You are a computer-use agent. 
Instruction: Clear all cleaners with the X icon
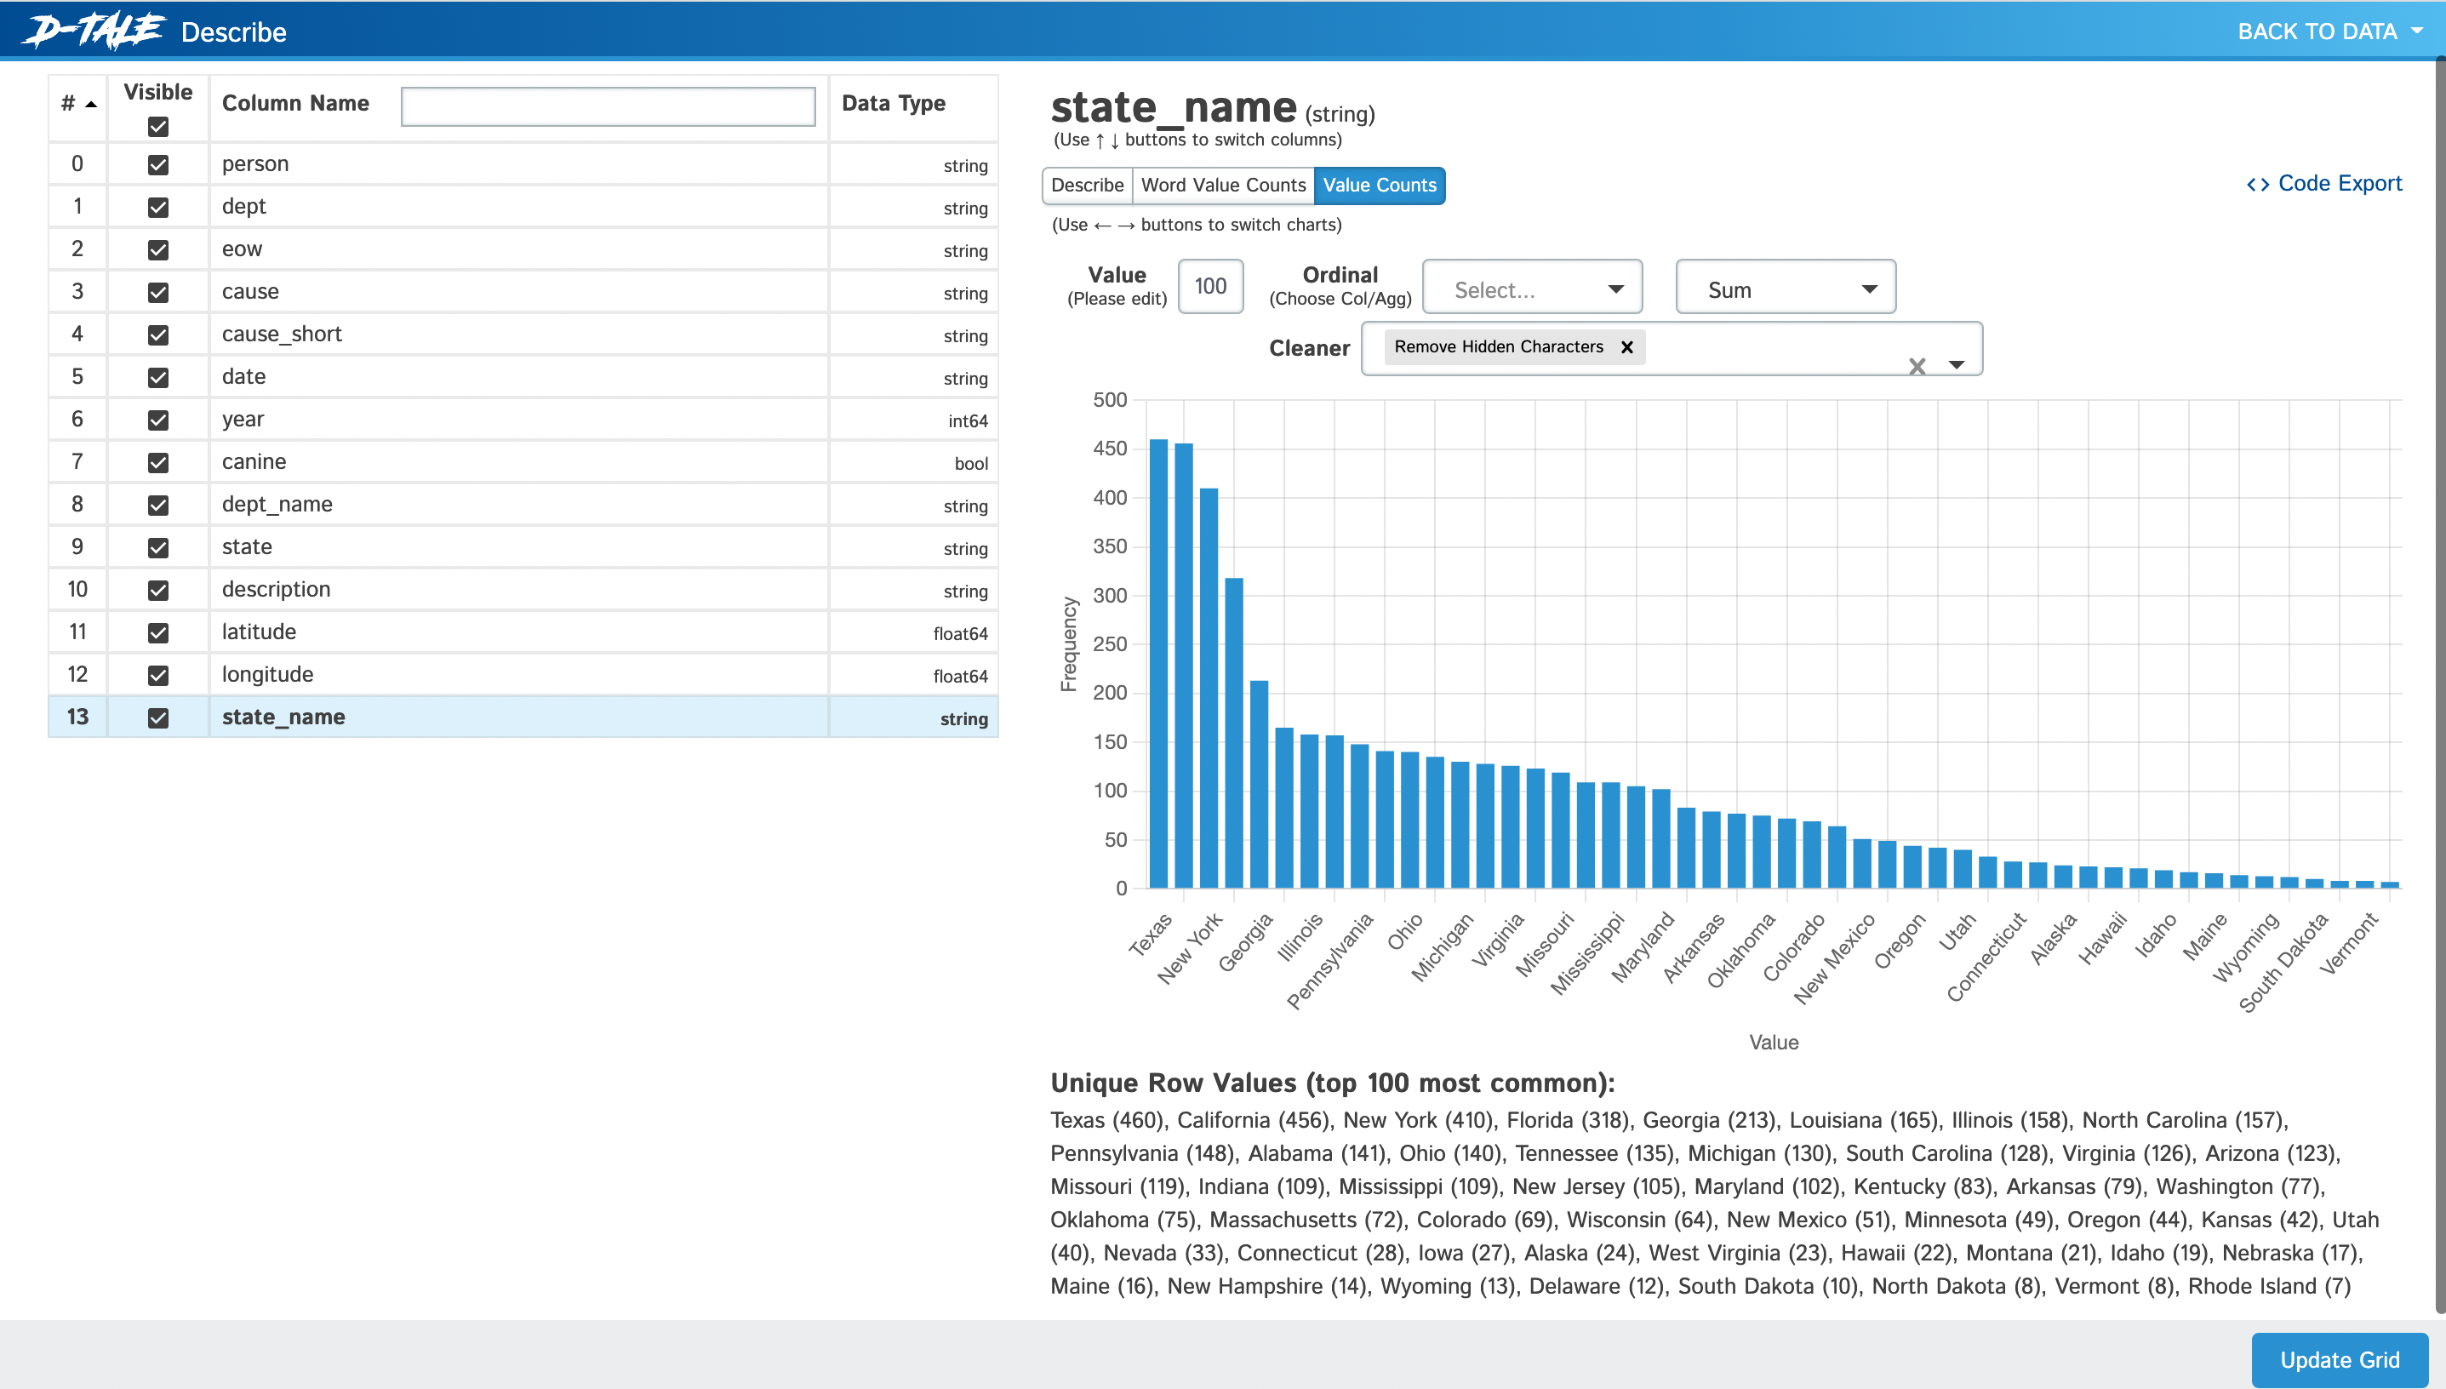tap(1917, 365)
